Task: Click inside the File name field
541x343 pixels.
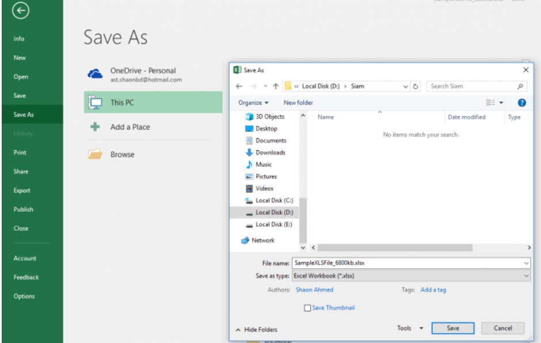Action: (x=374, y=264)
